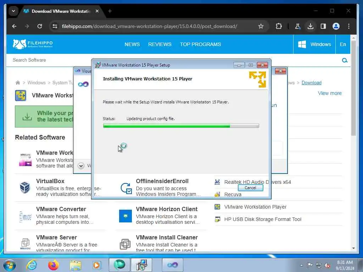The image size is (363, 272).
Task: Click the green download arrow icon
Action: (27, 117)
